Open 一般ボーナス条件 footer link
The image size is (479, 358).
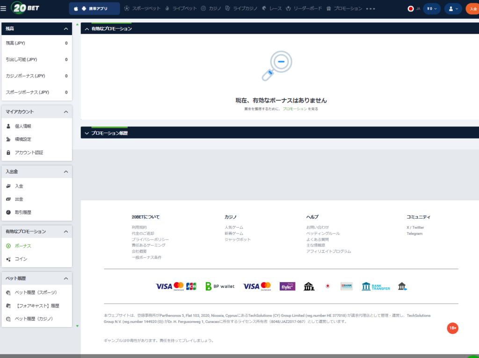pyautogui.click(x=146, y=257)
